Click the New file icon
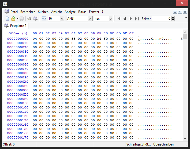Image resolution: width=190 pixels, height=149 pixels. (7, 19)
